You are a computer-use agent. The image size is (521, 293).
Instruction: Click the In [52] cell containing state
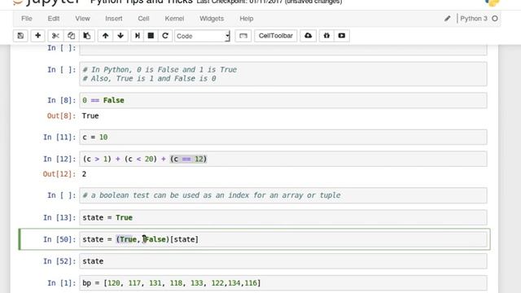283,261
